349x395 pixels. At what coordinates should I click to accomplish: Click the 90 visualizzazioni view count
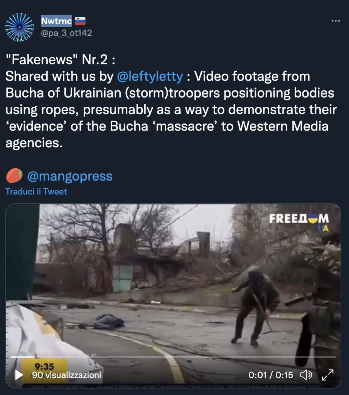tap(66, 375)
